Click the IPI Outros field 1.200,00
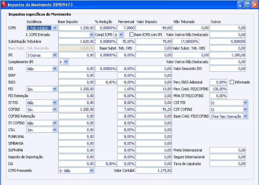This screenshot has height=185, width=259. 228,55
